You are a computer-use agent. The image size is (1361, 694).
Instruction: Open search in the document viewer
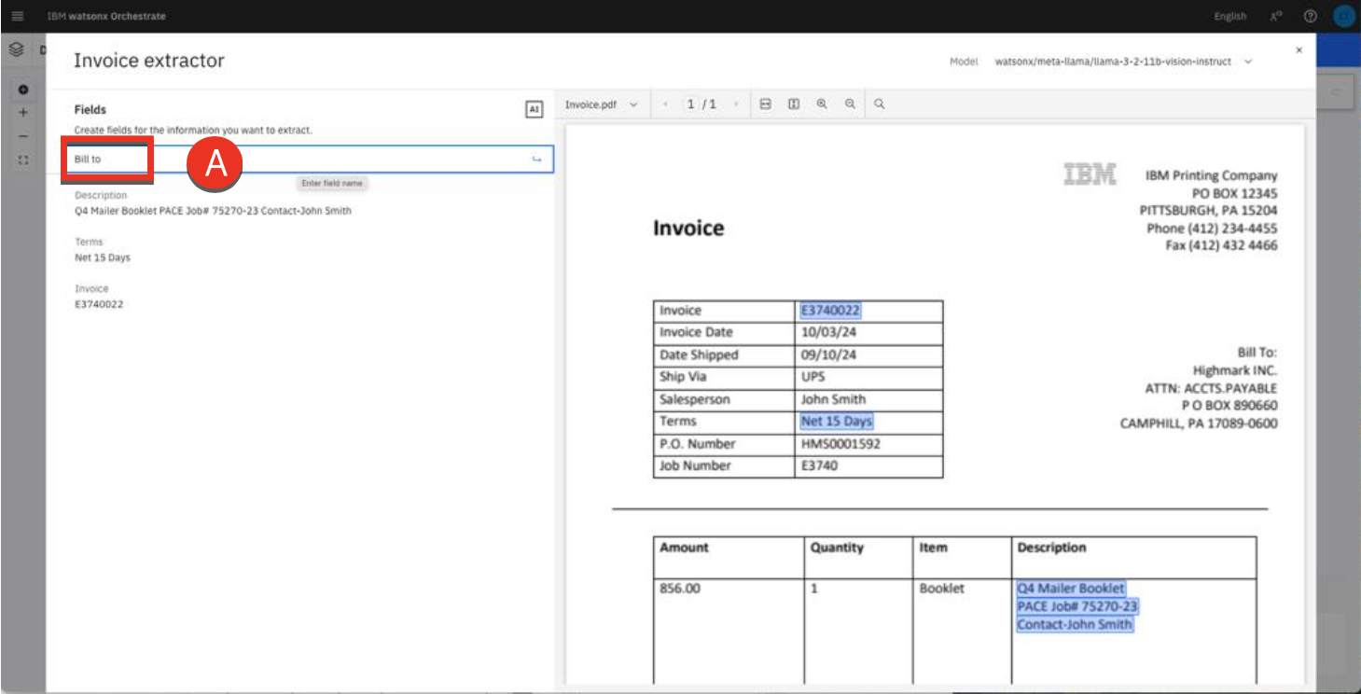pyautogui.click(x=879, y=104)
